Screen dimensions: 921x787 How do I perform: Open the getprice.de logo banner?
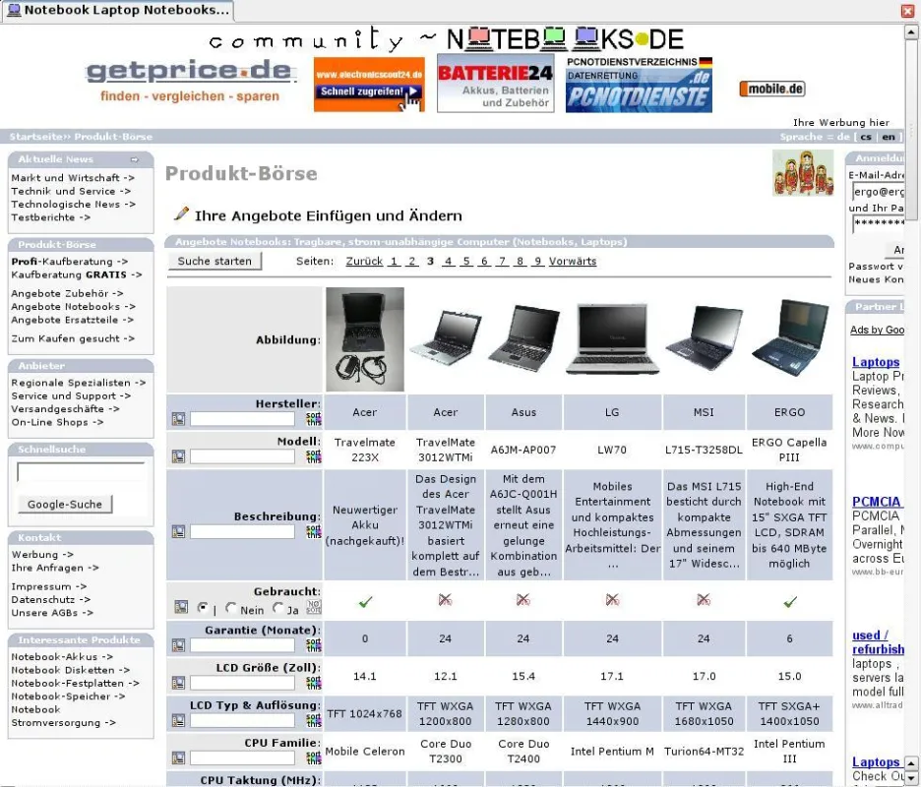190,81
